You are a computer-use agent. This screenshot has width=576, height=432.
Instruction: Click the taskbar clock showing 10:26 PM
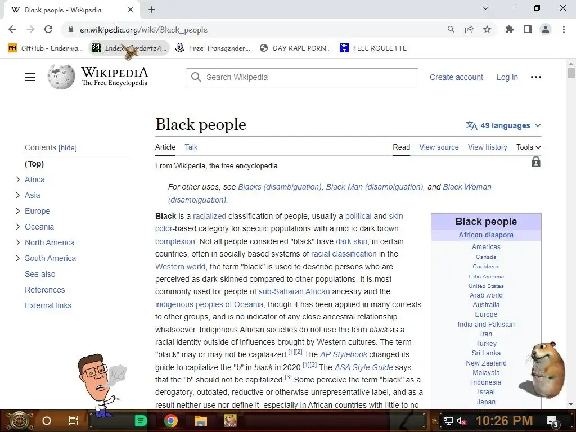[504, 421]
